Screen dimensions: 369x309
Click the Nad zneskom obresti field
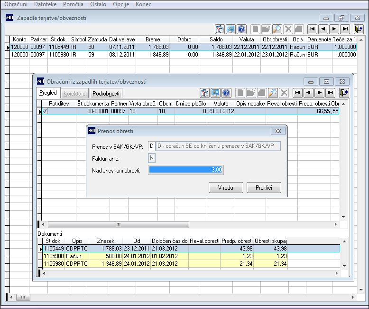click(185, 170)
